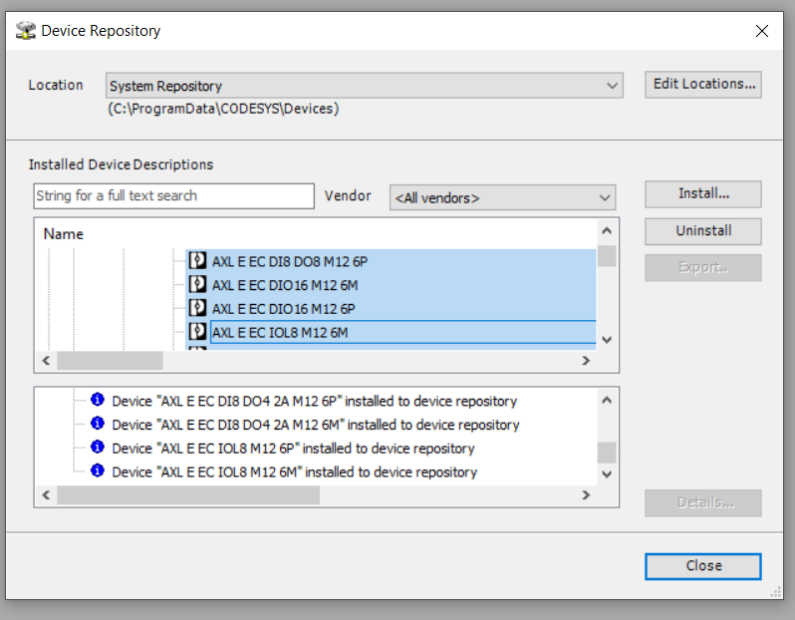Click device list scroll left arrow
This screenshot has width=795, height=620.
coord(46,360)
